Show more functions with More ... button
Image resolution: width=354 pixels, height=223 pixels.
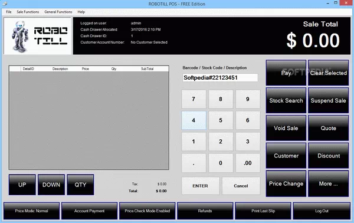[x=328, y=183]
